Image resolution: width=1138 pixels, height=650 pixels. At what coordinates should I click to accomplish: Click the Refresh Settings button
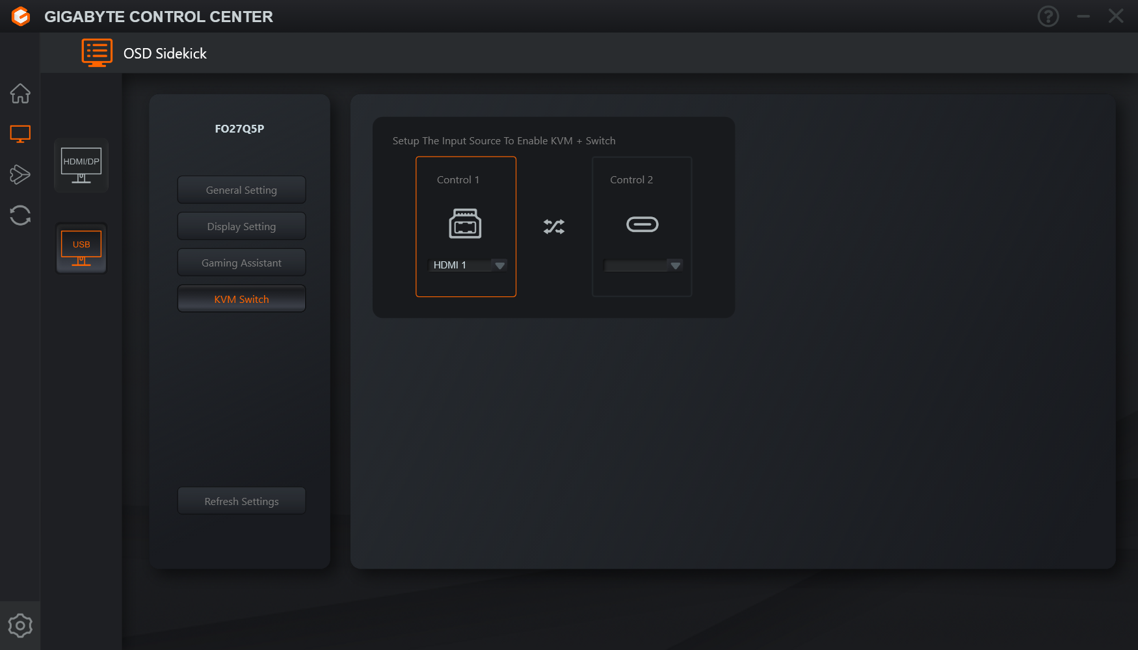241,501
